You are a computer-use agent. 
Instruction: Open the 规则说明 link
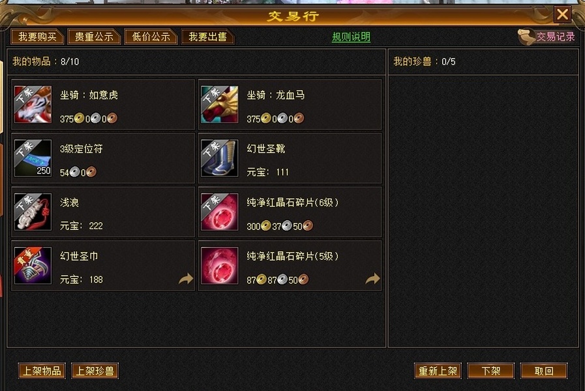351,37
